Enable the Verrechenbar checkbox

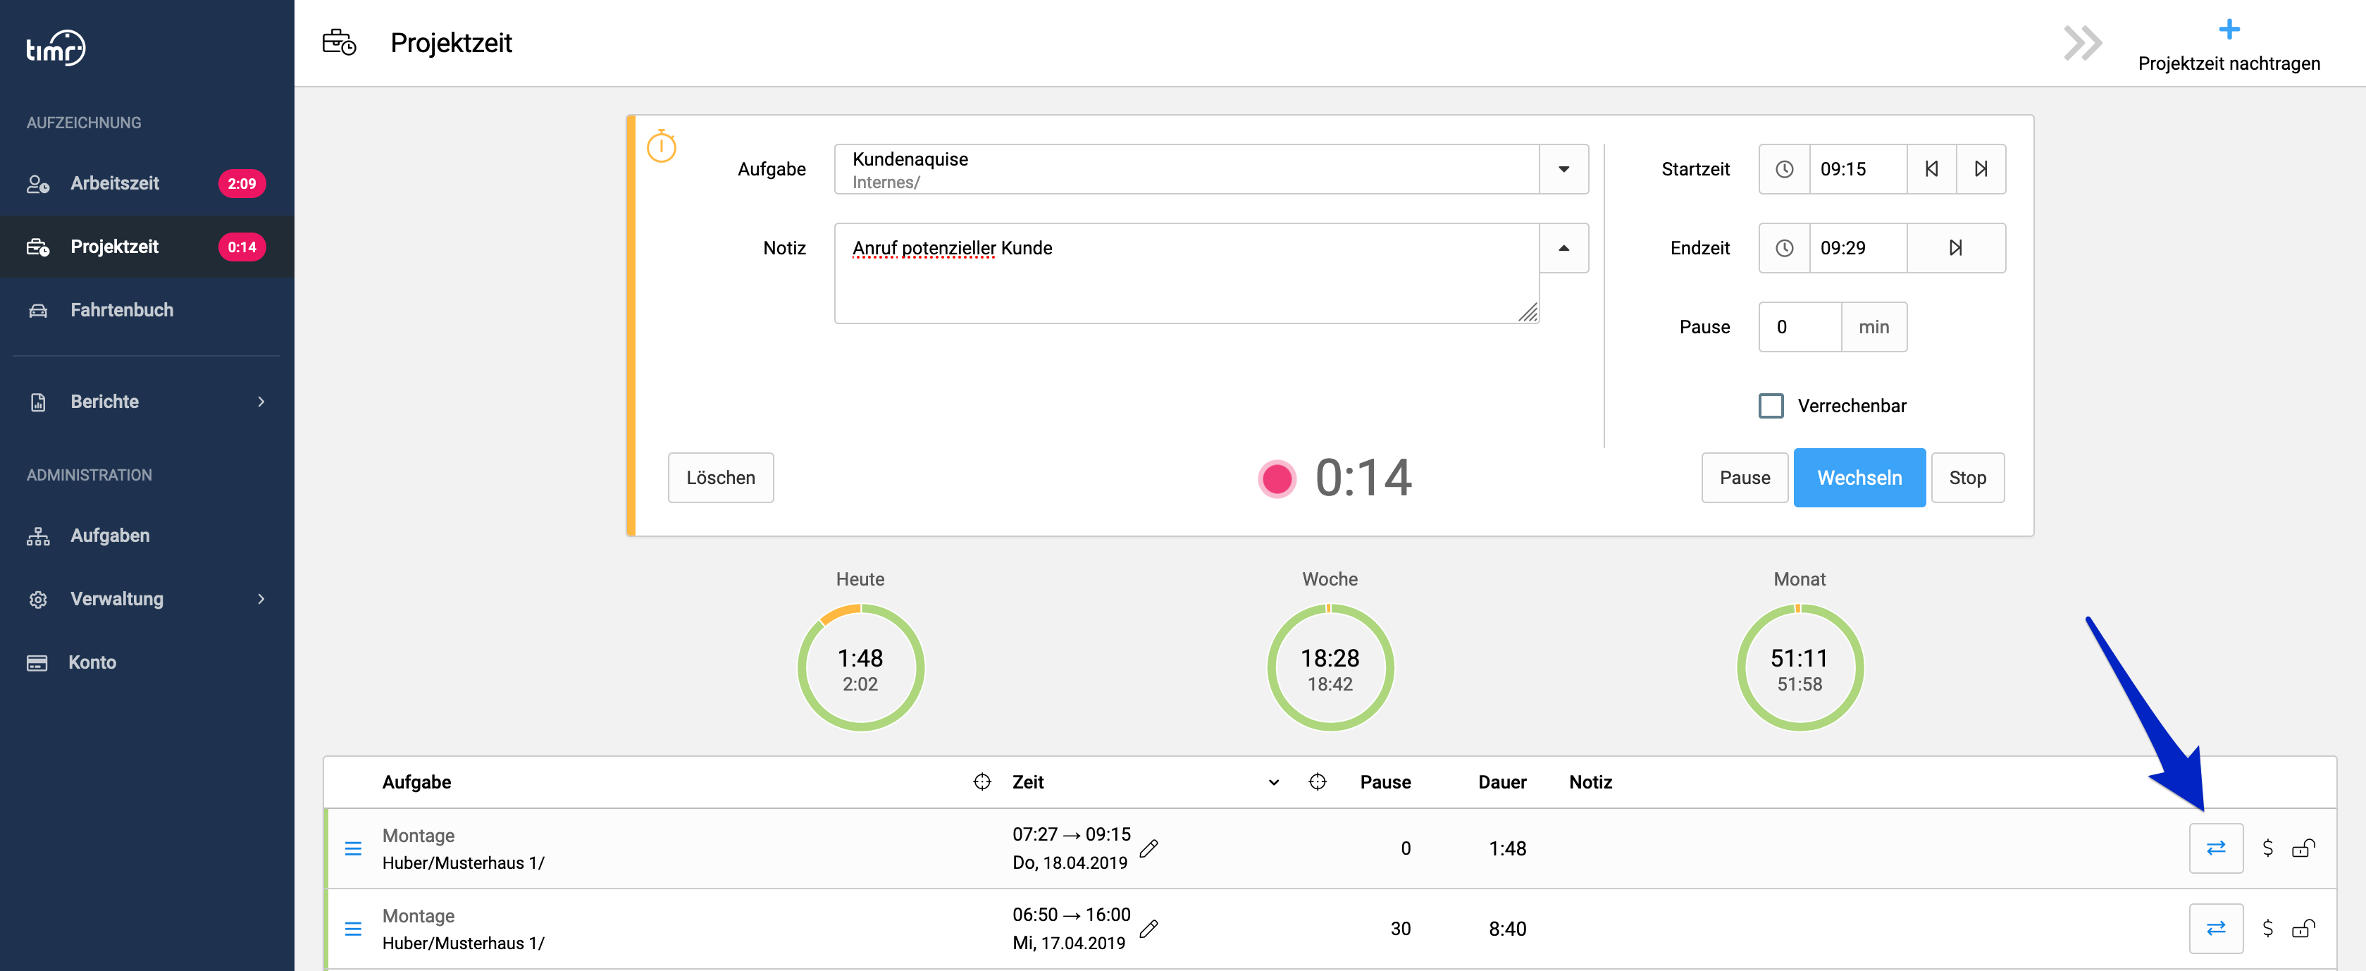1771,406
